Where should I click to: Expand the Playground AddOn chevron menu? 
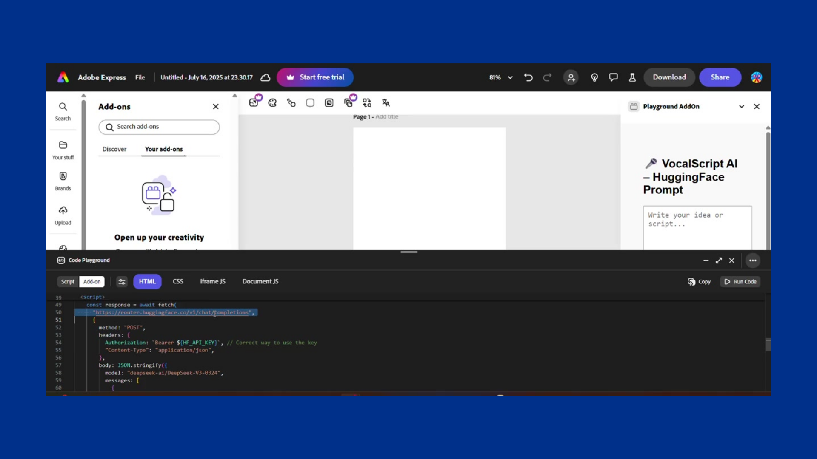(x=741, y=107)
